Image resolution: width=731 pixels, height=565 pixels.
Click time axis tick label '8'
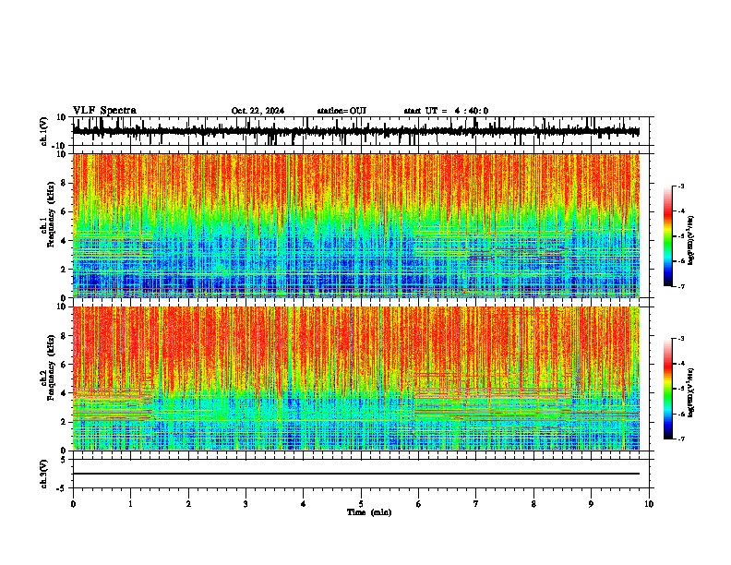(533, 503)
